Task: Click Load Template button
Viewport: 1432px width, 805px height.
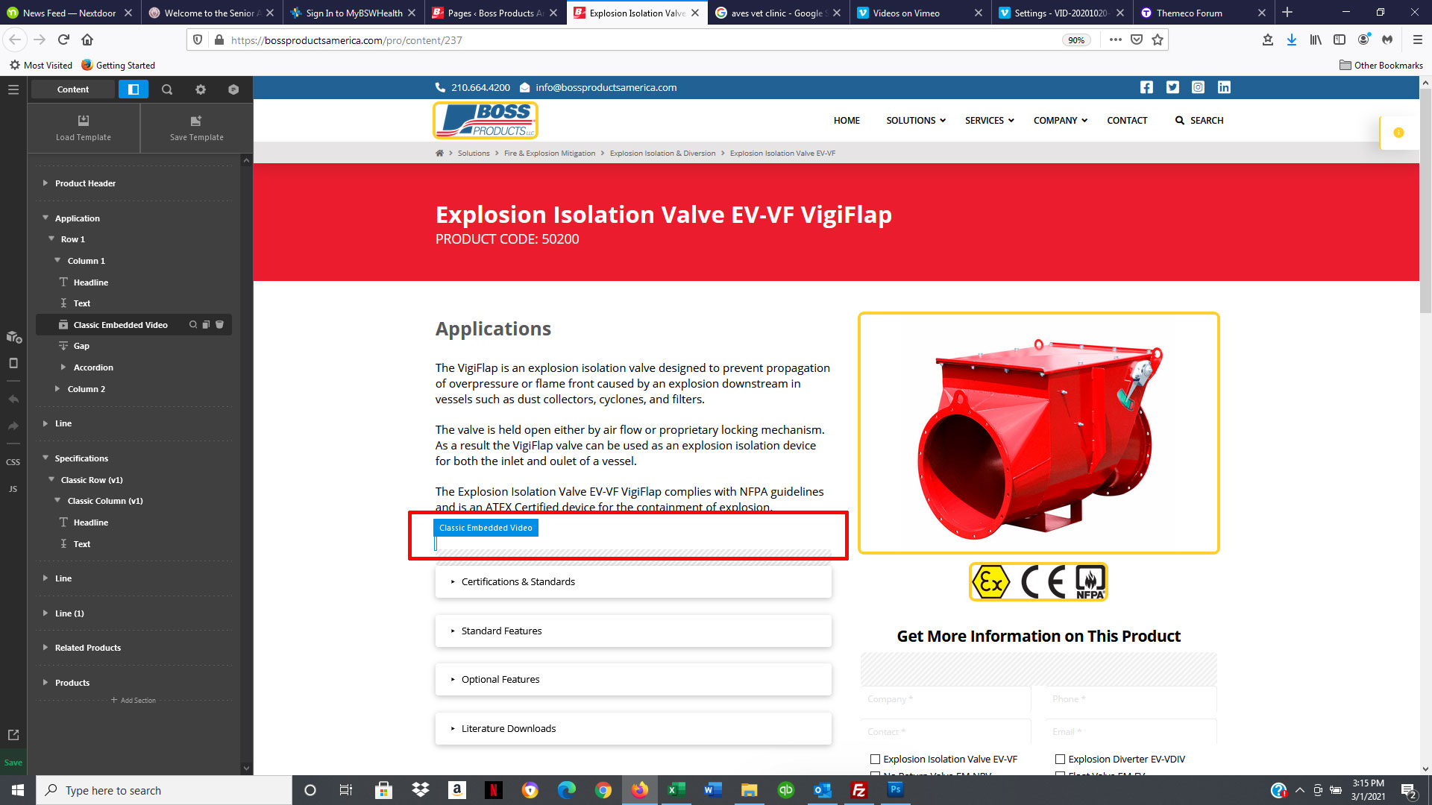Action: [x=84, y=128]
